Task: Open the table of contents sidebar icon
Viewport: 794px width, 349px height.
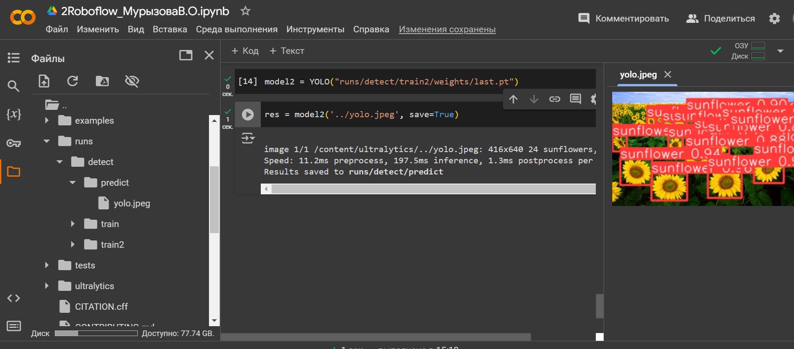Action: click(x=13, y=58)
